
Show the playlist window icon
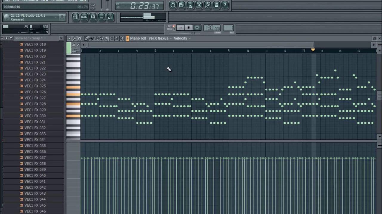click(76, 17)
